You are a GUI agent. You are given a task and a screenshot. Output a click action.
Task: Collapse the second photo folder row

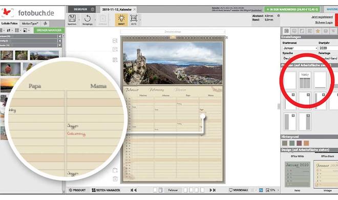pyautogui.click(x=60, y=41)
